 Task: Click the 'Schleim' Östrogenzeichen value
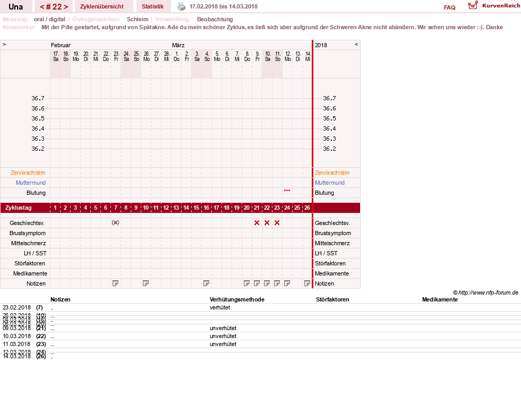[138, 19]
